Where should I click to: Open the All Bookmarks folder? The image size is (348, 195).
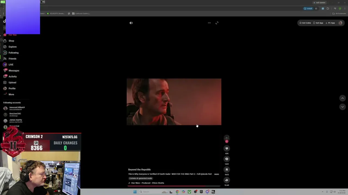pos(339,14)
